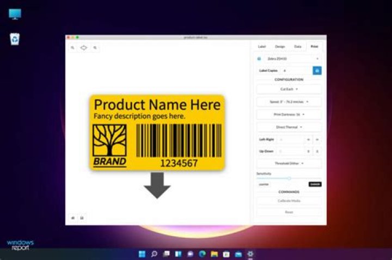Select the barcode on the label canvas

tap(179, 141)
